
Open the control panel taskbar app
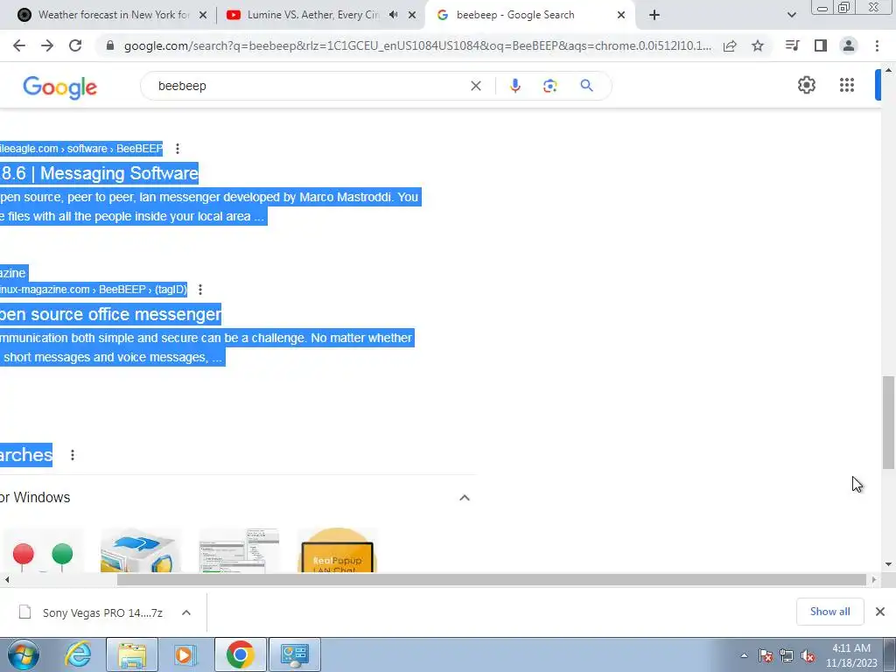[294, 654]
